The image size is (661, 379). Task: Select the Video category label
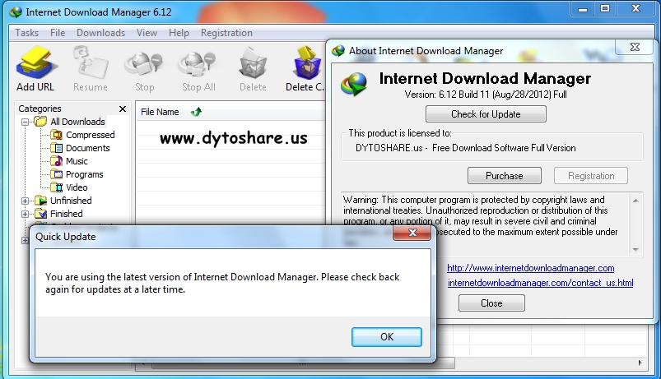(x=77, y=187)
